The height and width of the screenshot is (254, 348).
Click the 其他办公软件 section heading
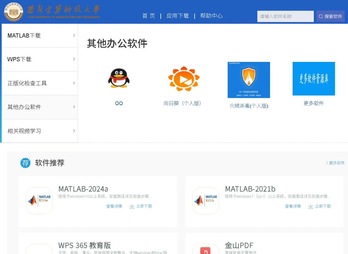point(117,43)
